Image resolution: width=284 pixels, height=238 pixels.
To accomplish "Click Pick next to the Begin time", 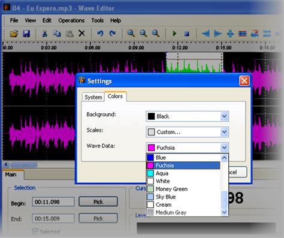I will click(98, 201).
